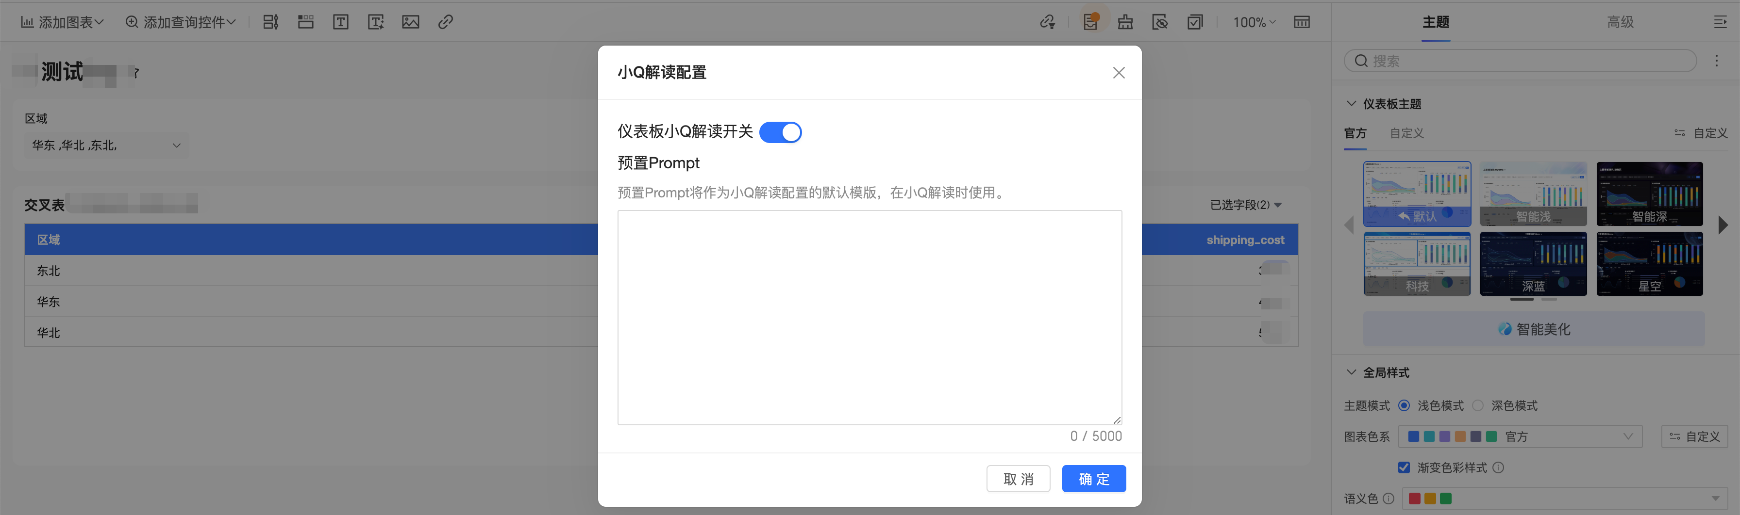Go to the previous theme page arrow
The height and width of the screenshot is (515, 1740).
click(x=1350, y=225)
